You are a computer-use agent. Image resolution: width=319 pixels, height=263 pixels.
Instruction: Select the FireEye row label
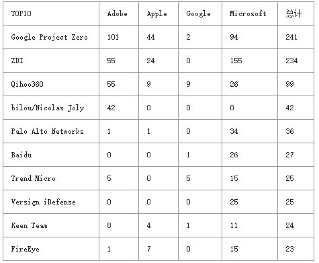(25, 249)
